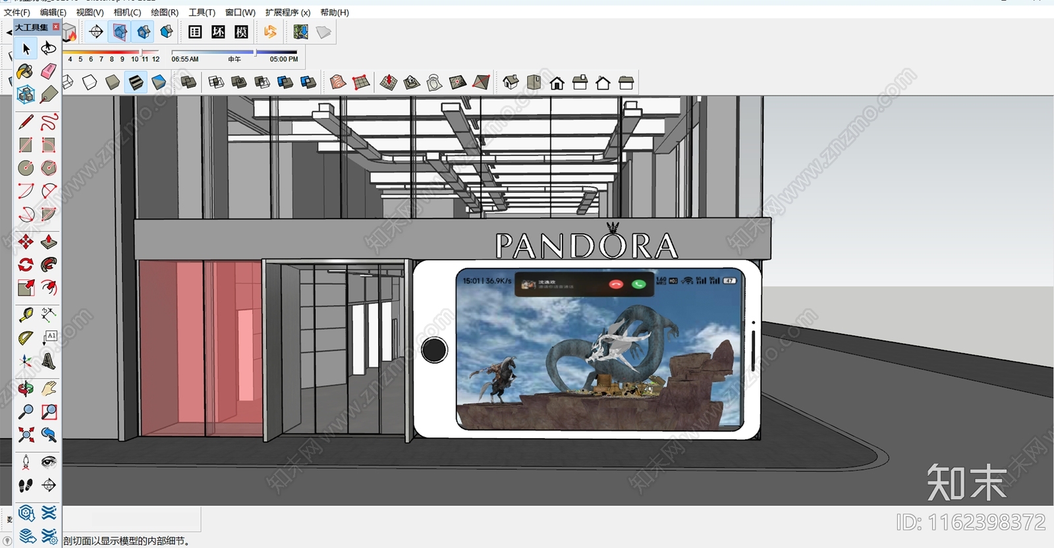Go to the Previous view
Image resolution: width=1054 pixels, height=548 pixels.
[x=49, y=435]
